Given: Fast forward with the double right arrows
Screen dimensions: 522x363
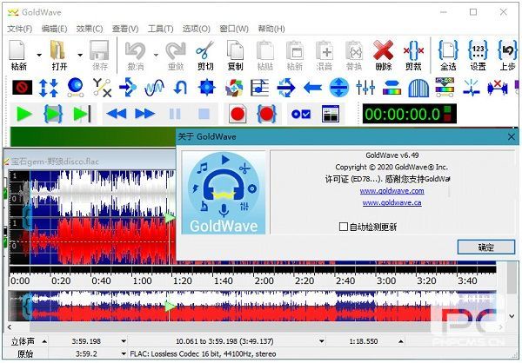Looking at the screenshot, I should [x=144, y=114].
